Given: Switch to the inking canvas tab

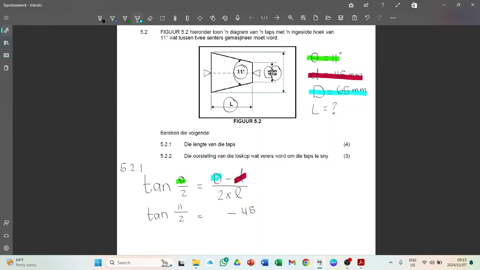Looking at the screenshot, I should (x=6, y=30).
